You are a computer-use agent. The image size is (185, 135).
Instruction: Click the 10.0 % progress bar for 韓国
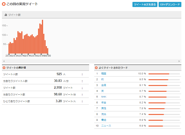[164, 74]
